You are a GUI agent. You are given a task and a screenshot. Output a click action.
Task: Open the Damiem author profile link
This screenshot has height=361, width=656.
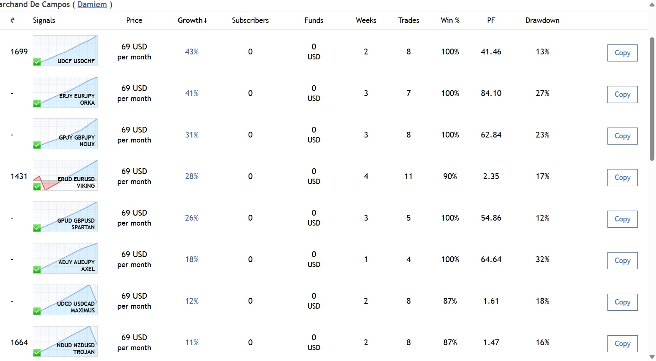tap(92, 5)
